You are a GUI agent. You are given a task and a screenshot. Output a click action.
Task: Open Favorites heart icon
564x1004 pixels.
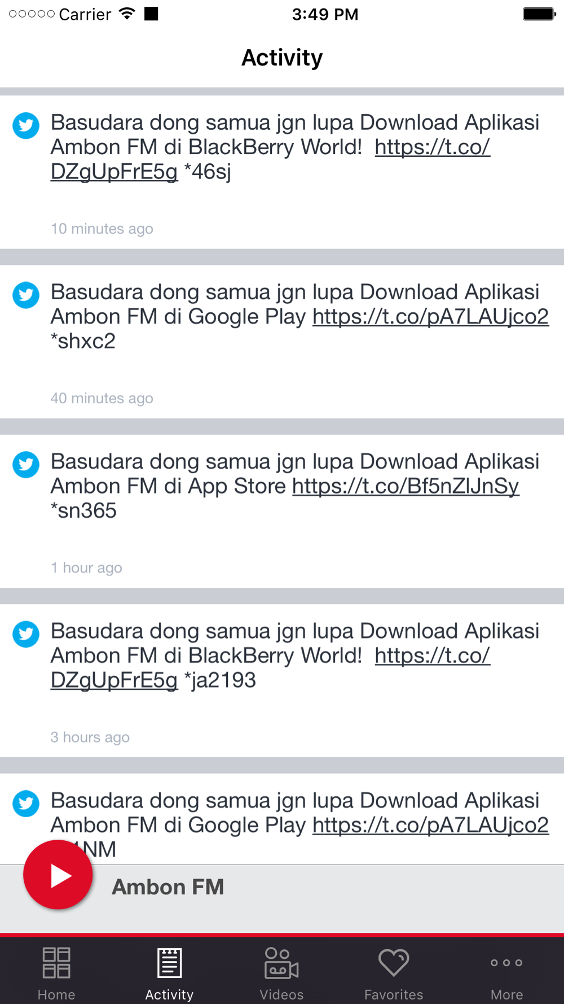[x=394, y=963]
